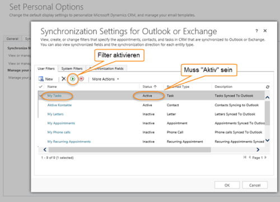Viewport: 280px width, 202px height.
Task: Click the New filter icon
Action: tap(41, 79)
